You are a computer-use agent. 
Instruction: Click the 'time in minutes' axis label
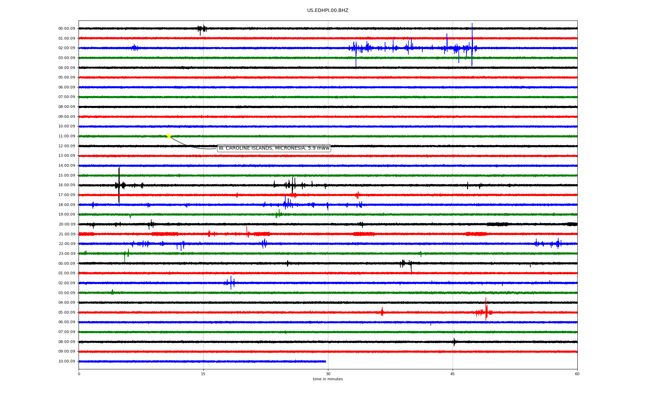pos(327,379)
